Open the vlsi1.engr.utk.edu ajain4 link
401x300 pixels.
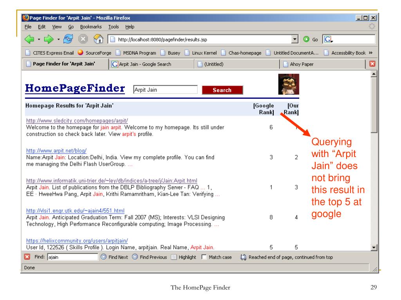tap(75, 211)
